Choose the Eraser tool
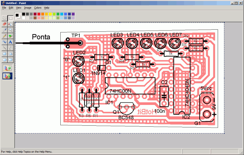Image resolution: width=244 pixels, height=155 pixels. pyautogui.click(x=4, y=24)
